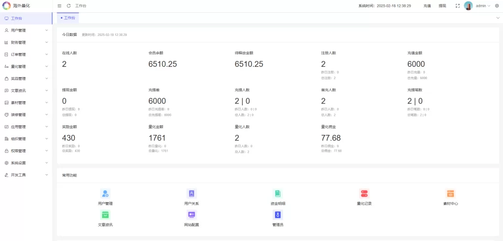Click the 更新时间 timestamp text

(104, 34)
